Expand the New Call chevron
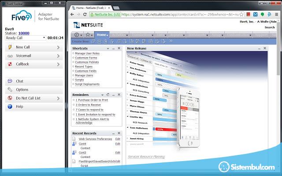This screenshot has width=282, height=176. click(58, 47)
